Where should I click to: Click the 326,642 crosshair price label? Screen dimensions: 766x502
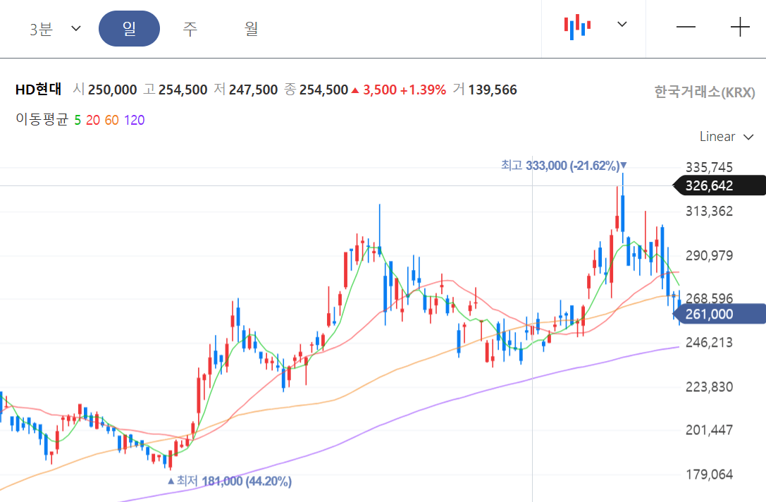[x=719, y=185]
